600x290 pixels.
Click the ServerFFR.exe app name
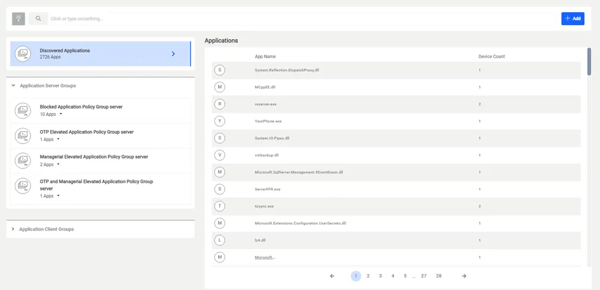pyautogui.click(x=268, y=189)
